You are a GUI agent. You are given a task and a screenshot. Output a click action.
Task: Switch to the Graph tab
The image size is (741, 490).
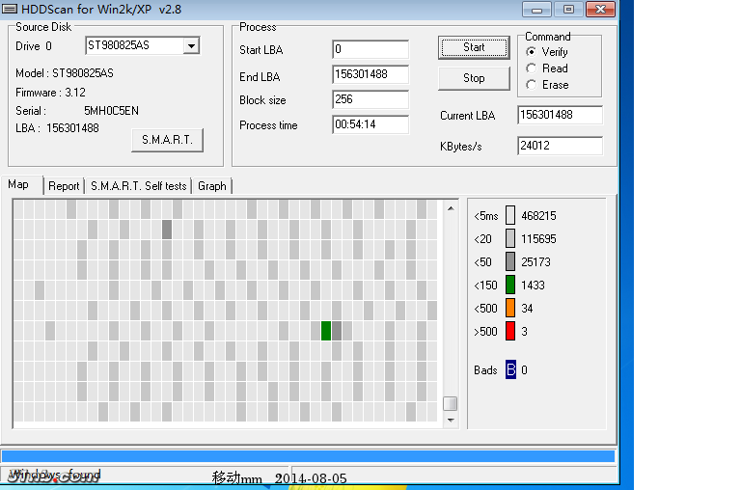click(212, 186)
